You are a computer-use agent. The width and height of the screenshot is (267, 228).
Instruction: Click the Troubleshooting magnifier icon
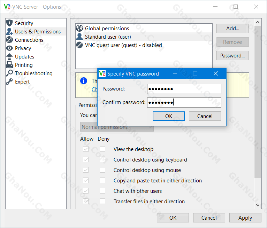9,73
